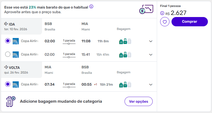Click the info icon beside the R$ price

[x=162, y=13]
